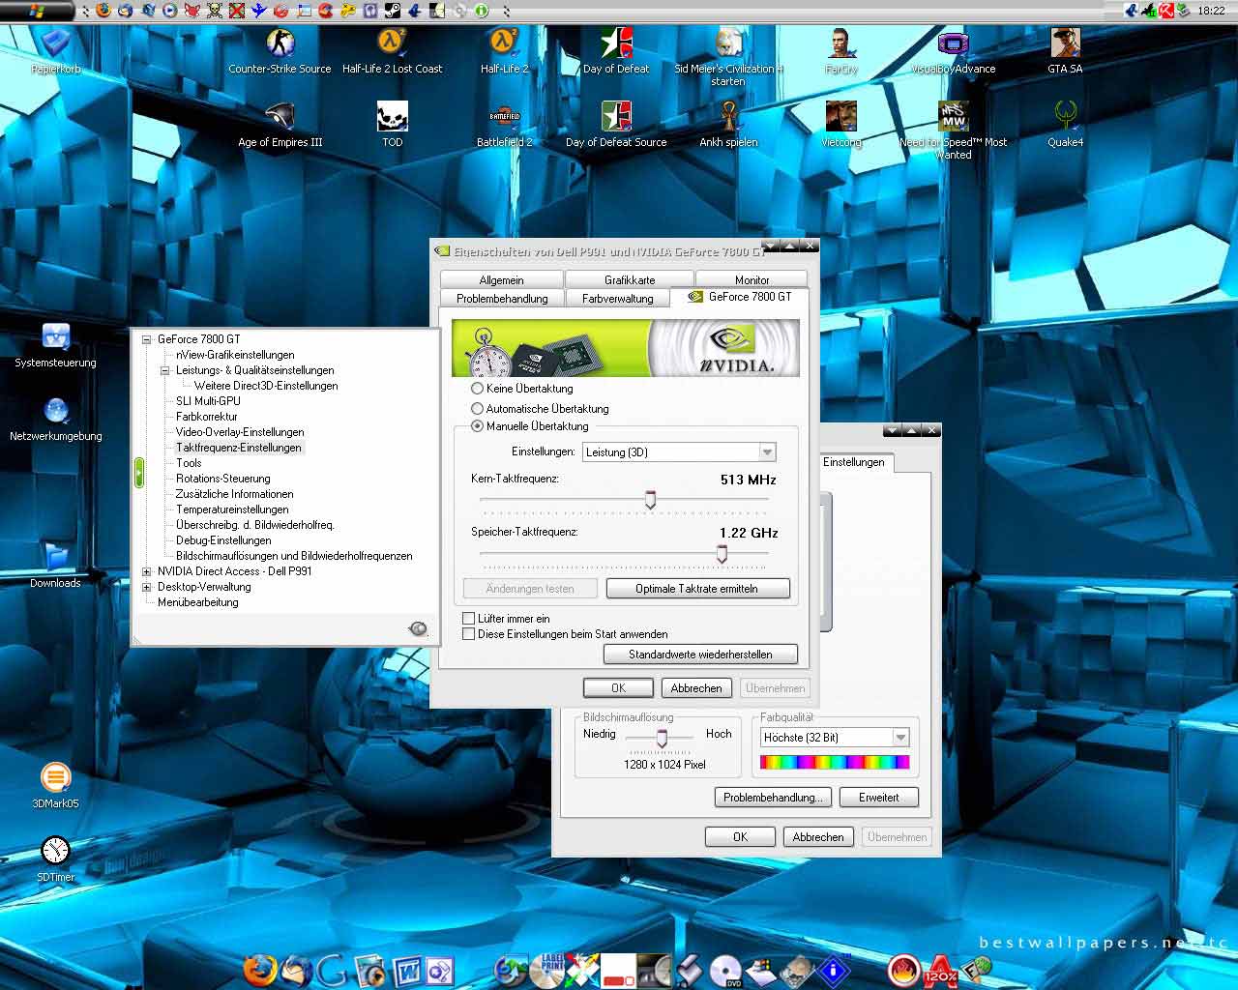This screenshot has width=1238, height=990.
Task: Launch Firefox from the bottom dock
Action: click(x=259, y=970)
